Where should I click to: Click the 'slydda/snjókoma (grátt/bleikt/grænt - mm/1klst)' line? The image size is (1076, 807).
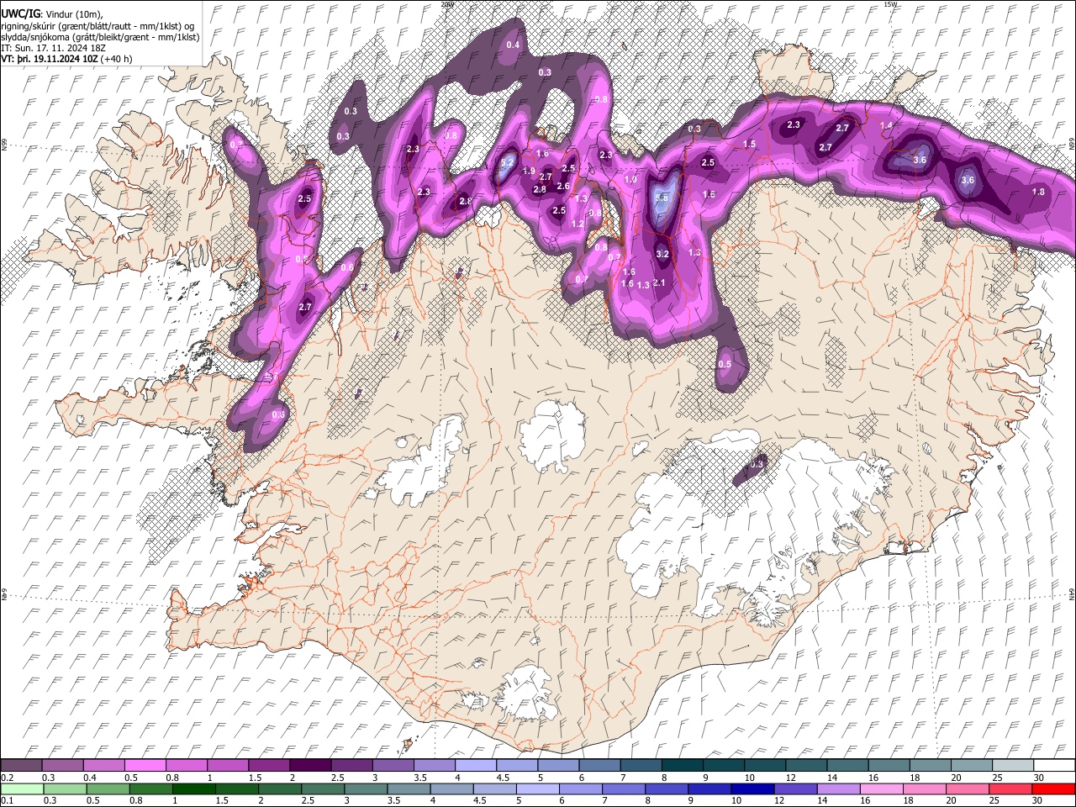click(x=100, y=37)
